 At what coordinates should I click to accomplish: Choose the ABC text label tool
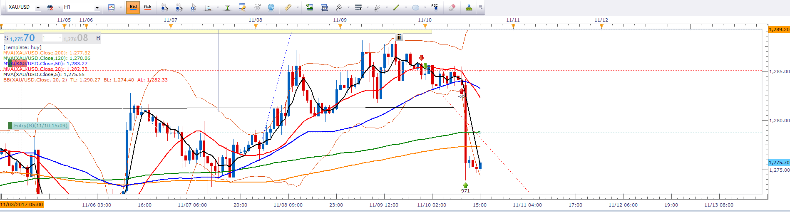point(435,7)
